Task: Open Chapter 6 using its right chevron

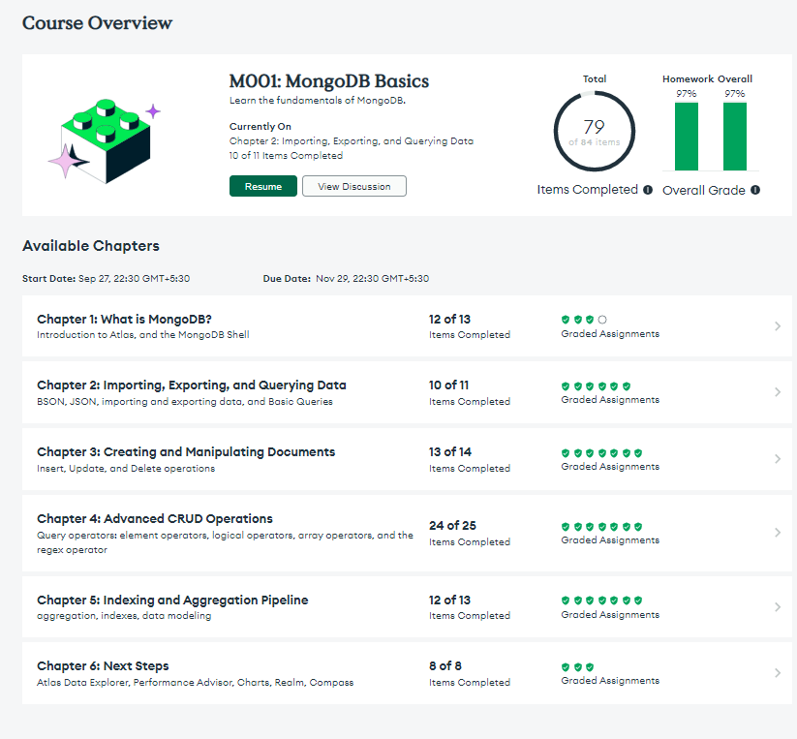Action: (x=778, y=673)
